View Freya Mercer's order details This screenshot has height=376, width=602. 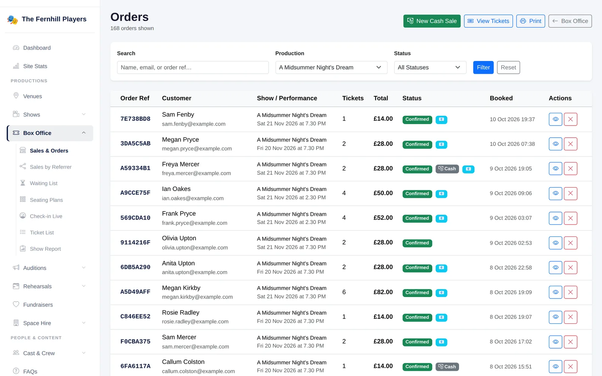point(555,168)
